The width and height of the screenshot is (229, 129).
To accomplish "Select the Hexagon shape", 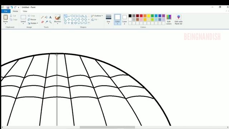I will 75,19.
